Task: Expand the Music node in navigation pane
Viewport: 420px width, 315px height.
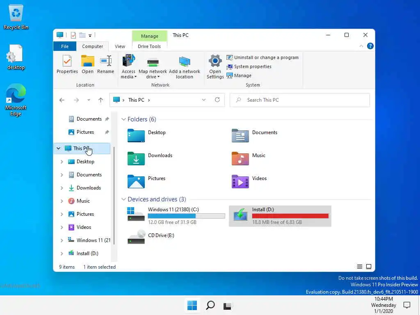Action: click(x=62, y=201)
